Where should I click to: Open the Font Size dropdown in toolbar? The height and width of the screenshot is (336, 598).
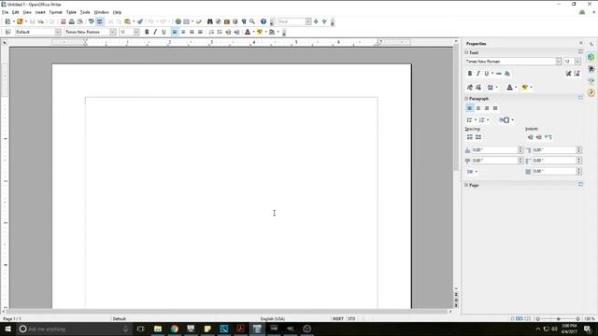[136, 32]
